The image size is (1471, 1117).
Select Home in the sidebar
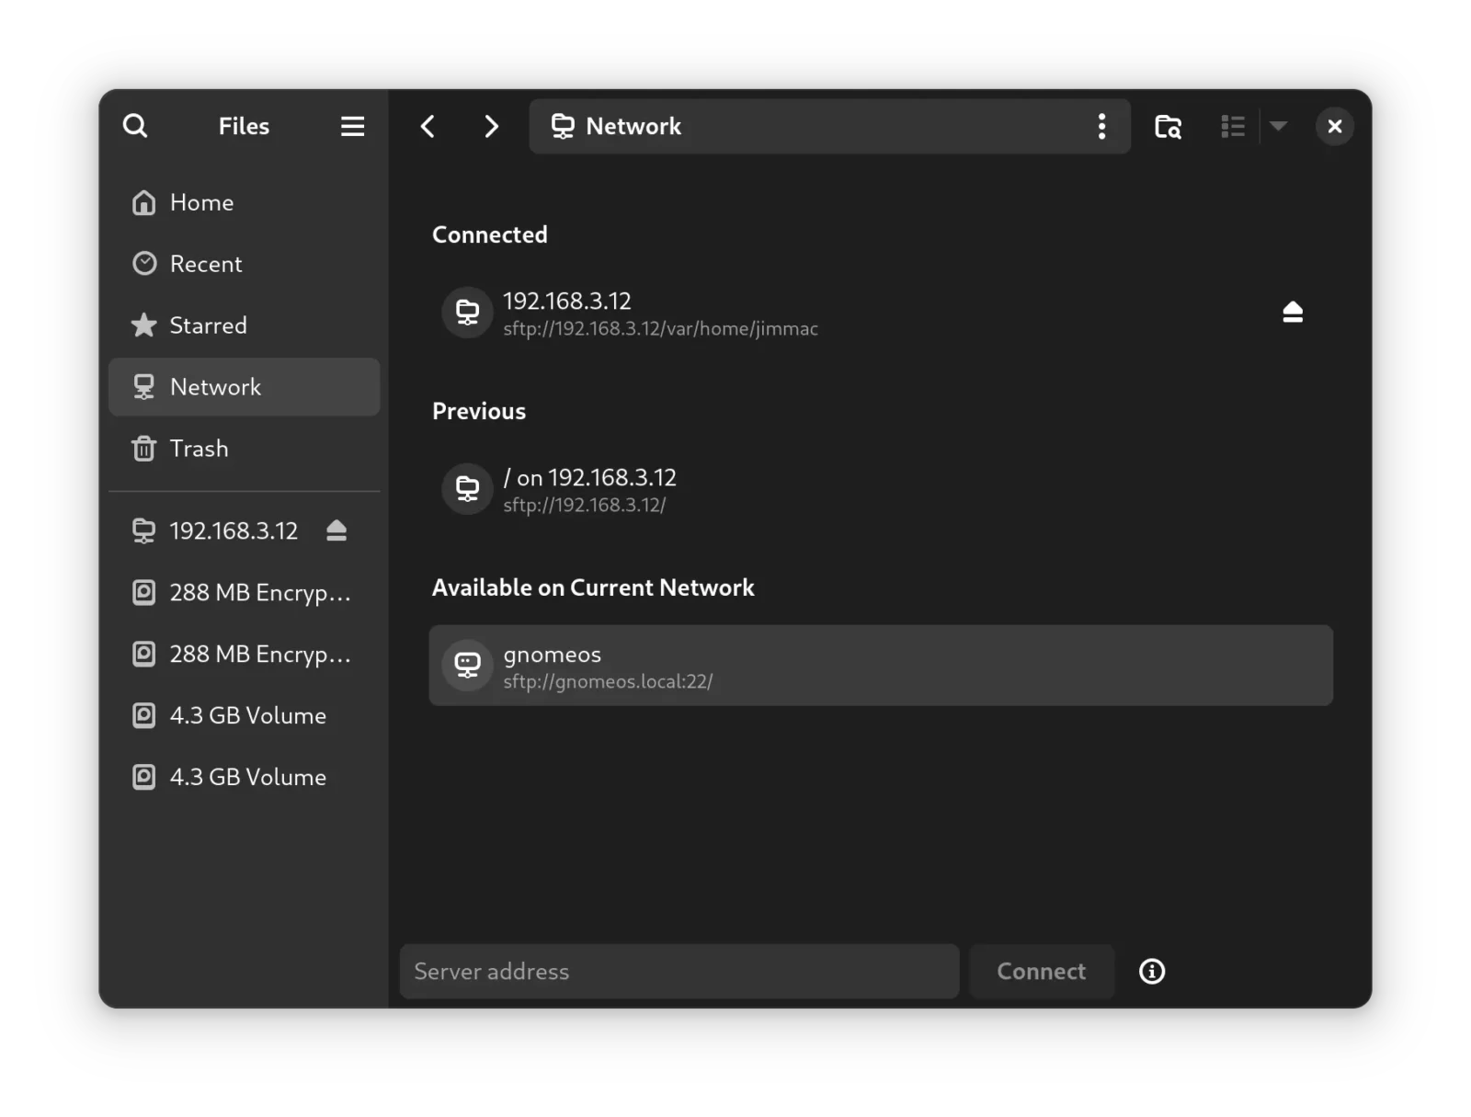(x=201, y=202)
